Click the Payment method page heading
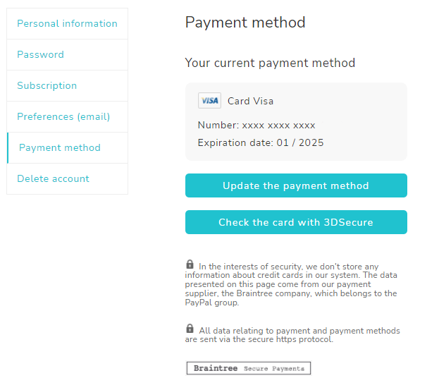439x390 pixels. click(245, 23)
